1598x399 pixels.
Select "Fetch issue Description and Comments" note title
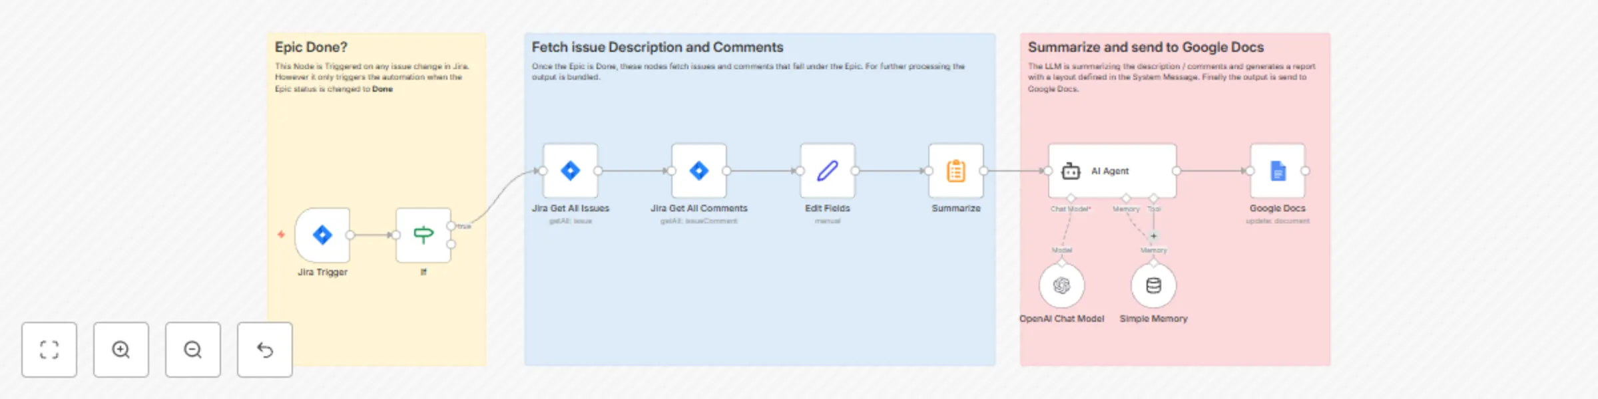pyautogui.click(x=657, y=47)
